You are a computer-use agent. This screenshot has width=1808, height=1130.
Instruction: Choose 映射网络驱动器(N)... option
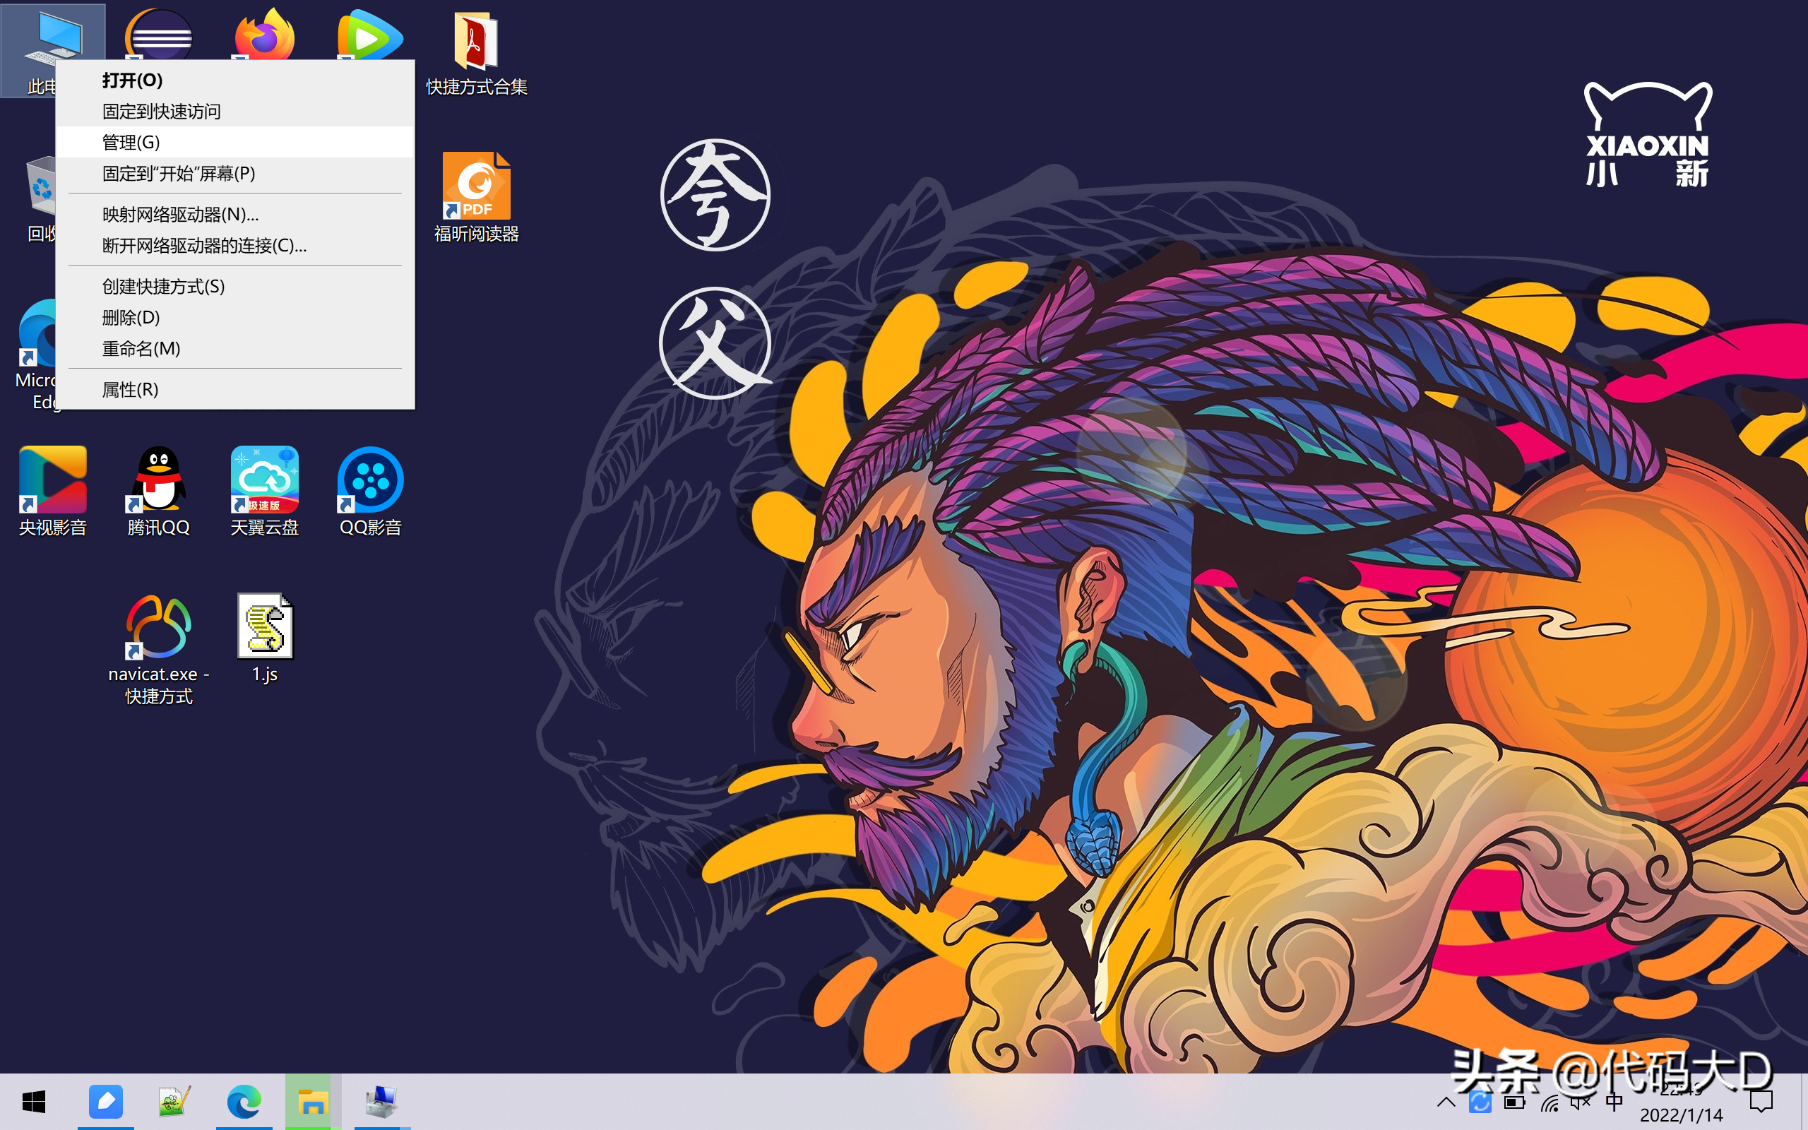pyautogui.click(x=180, y=215)
